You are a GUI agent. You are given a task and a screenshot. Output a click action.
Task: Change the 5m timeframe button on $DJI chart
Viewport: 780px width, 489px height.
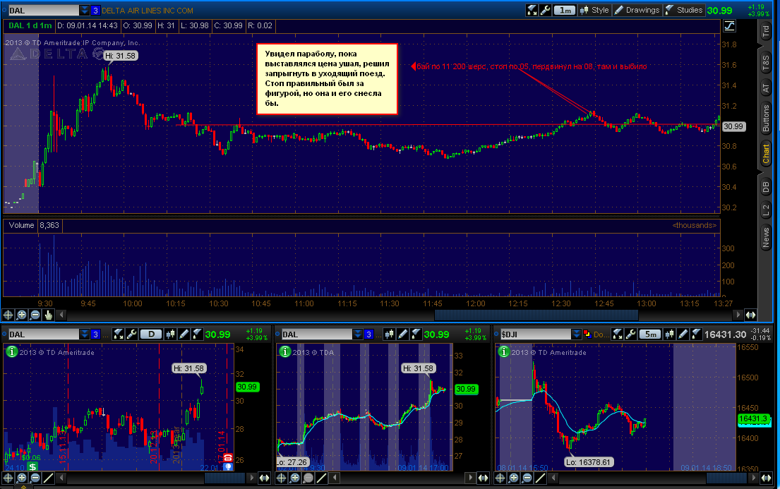(650, 334)
